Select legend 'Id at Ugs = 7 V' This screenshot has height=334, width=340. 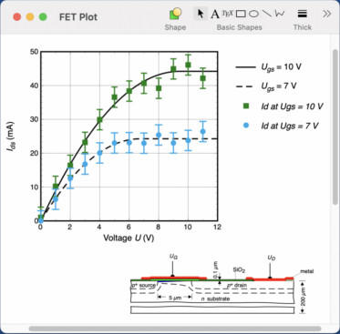pos(281,126)
